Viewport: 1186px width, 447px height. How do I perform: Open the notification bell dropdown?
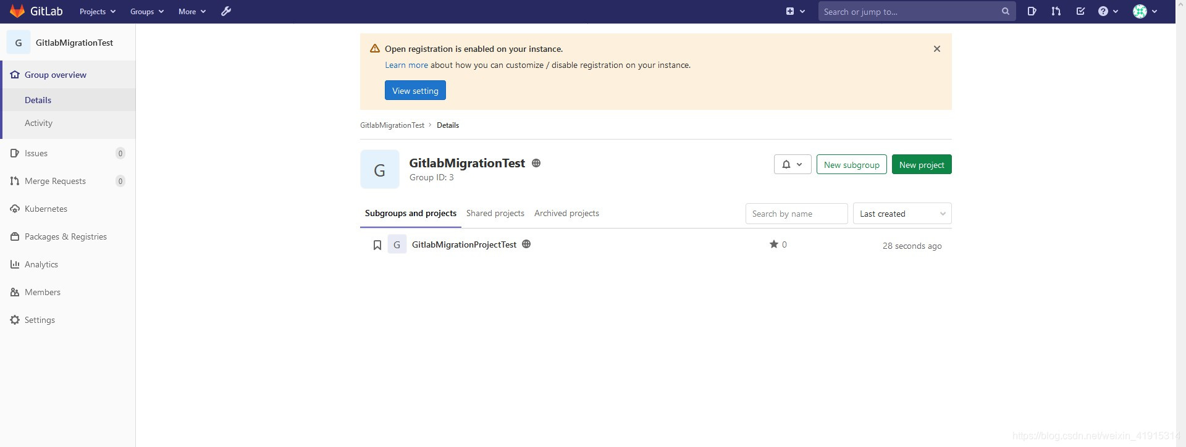pos(793,164)
